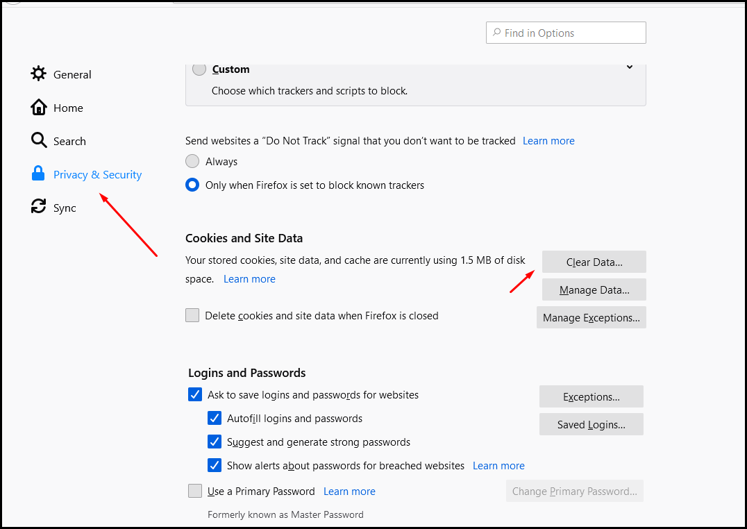Click the magnifier icon in Find in Options
The width and height of the screenshot is (747, 529).
point(496,33)
